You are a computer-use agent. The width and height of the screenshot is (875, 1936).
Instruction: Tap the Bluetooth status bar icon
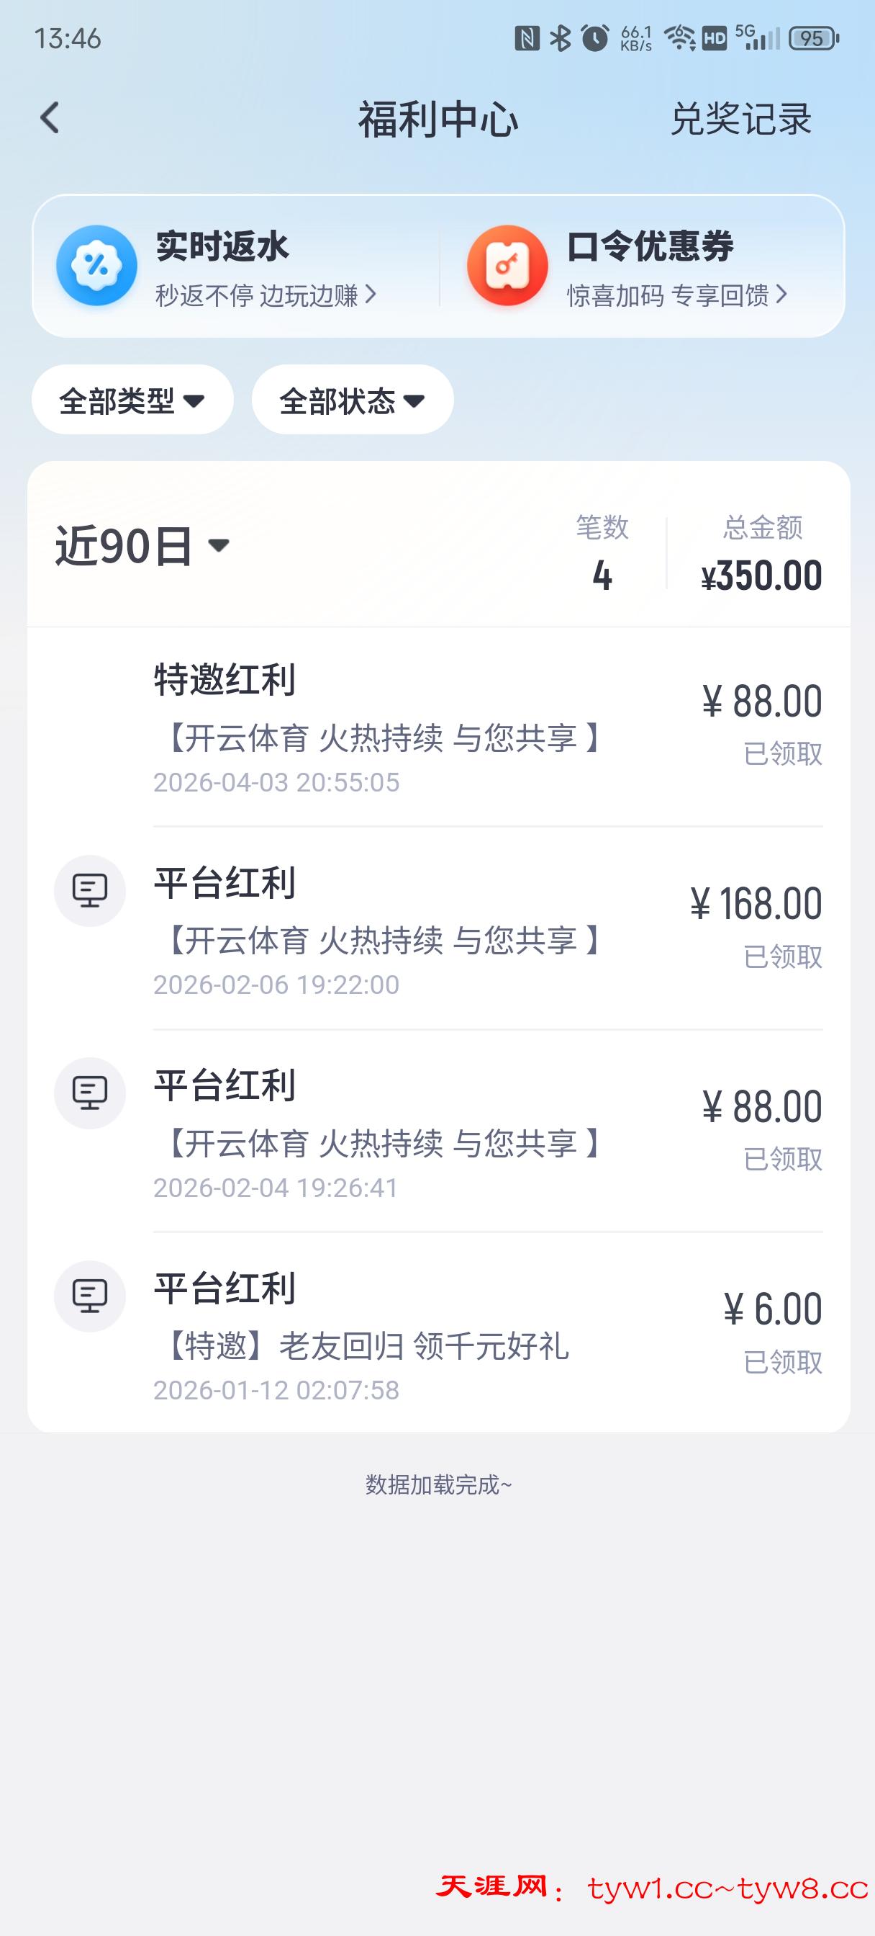(x=560, y=37)
